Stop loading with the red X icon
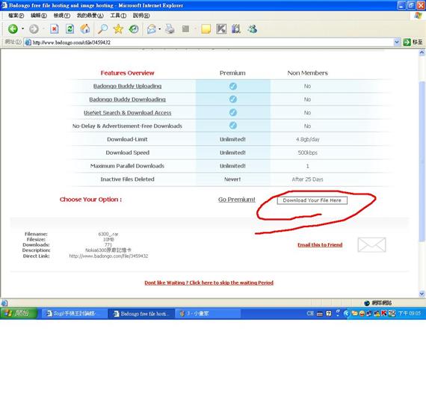 (54, 29)
